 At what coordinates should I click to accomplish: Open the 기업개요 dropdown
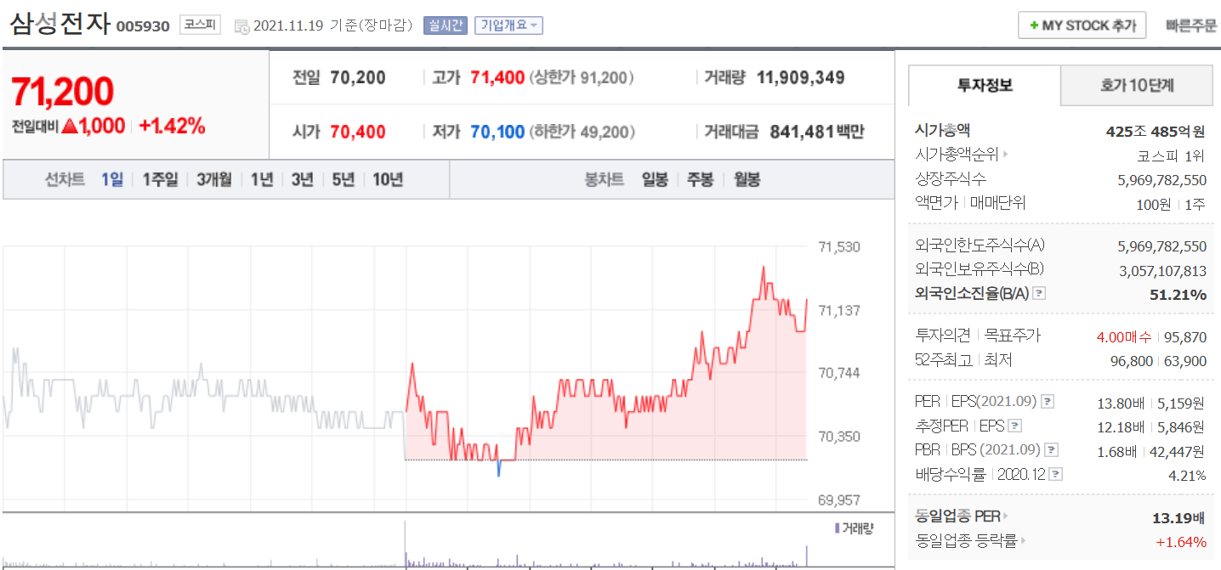pyautogui.click(x=508, y=25)
